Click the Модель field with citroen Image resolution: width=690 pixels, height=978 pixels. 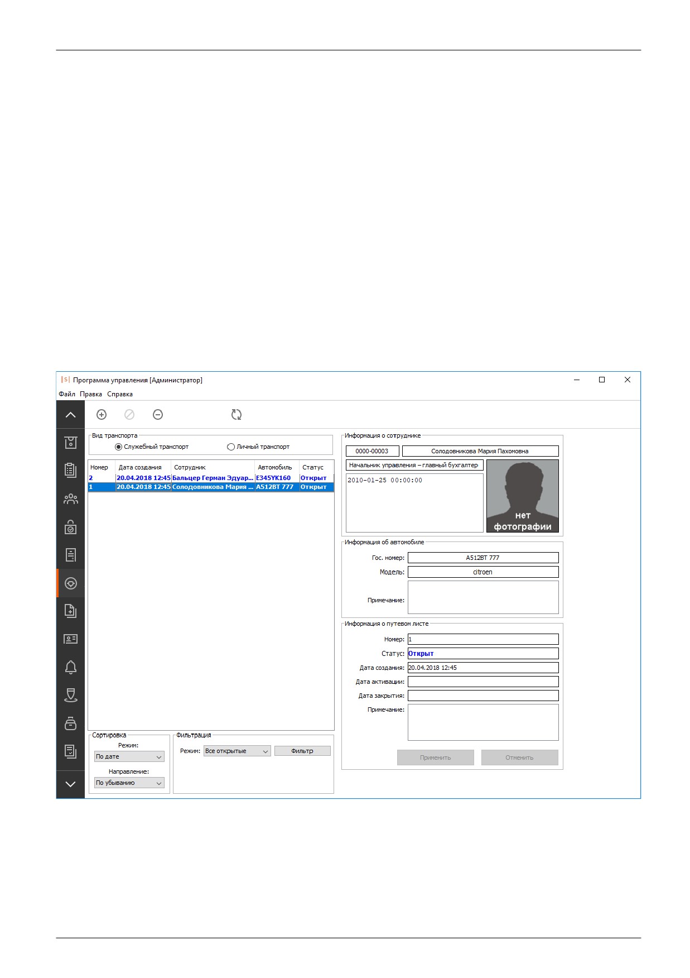[x=483, y=572]
